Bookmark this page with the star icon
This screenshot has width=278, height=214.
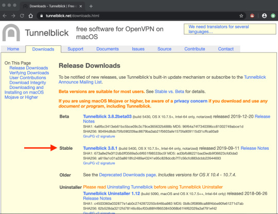(241, 16)
